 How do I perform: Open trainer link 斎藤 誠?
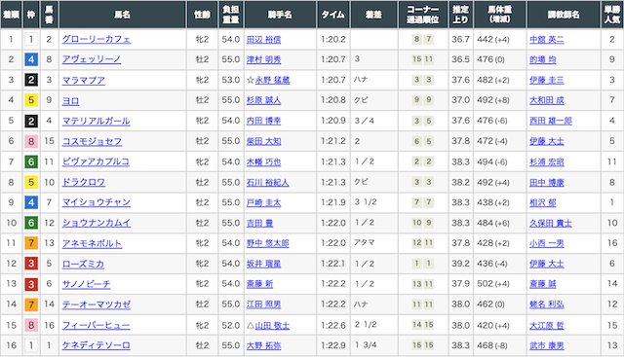pos(542,284)
